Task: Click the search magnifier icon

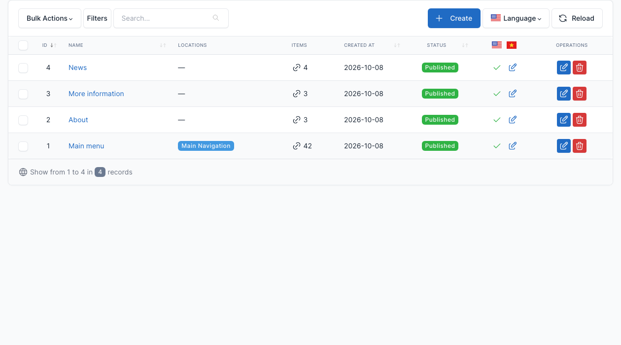Action: (216, 18)
